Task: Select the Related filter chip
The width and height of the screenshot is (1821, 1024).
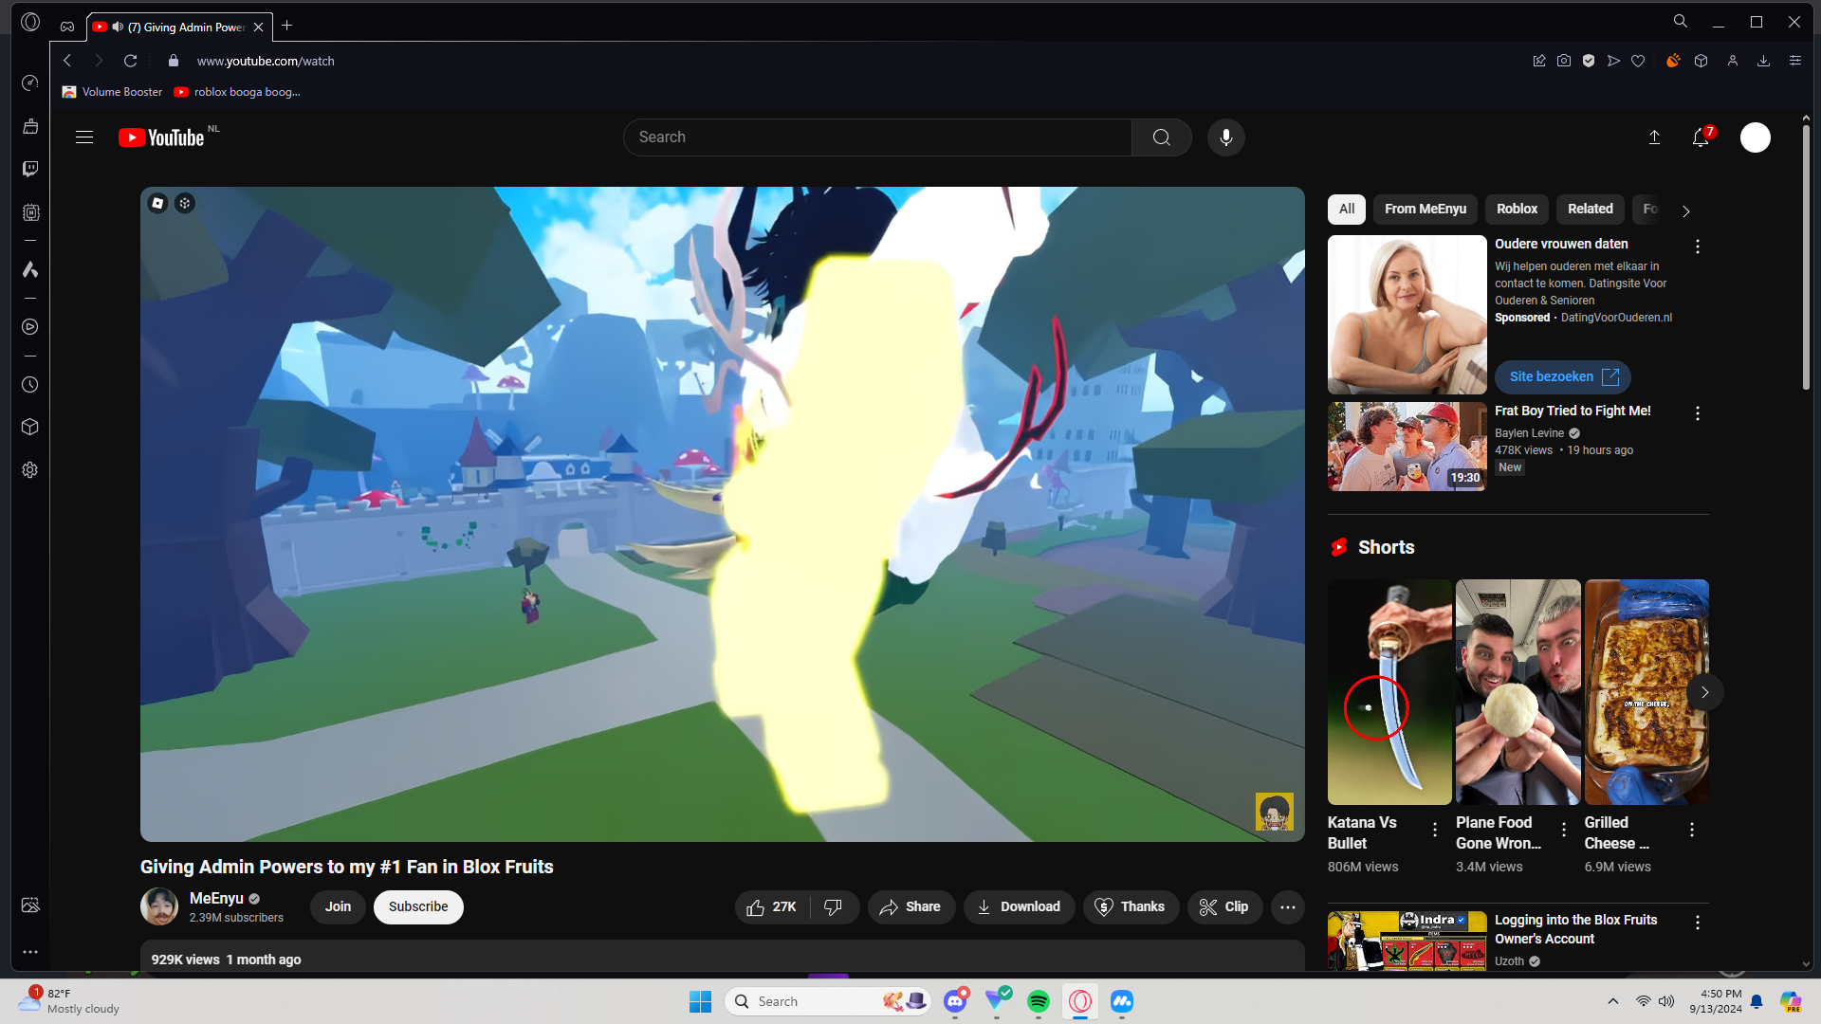Action: click(x=1591, y=210)
